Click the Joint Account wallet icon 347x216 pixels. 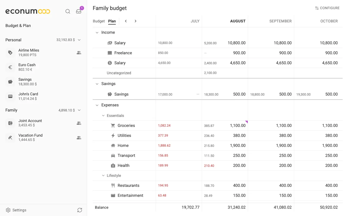10,123
